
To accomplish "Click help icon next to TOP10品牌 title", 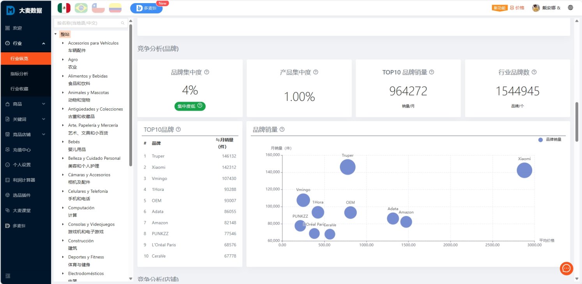I will click(x=178, y=129).
